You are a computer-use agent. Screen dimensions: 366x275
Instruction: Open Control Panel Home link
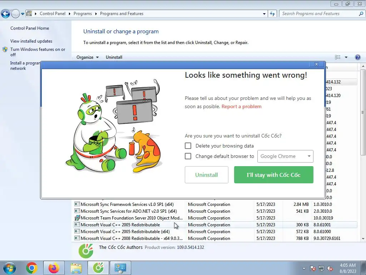coord(30,28)
